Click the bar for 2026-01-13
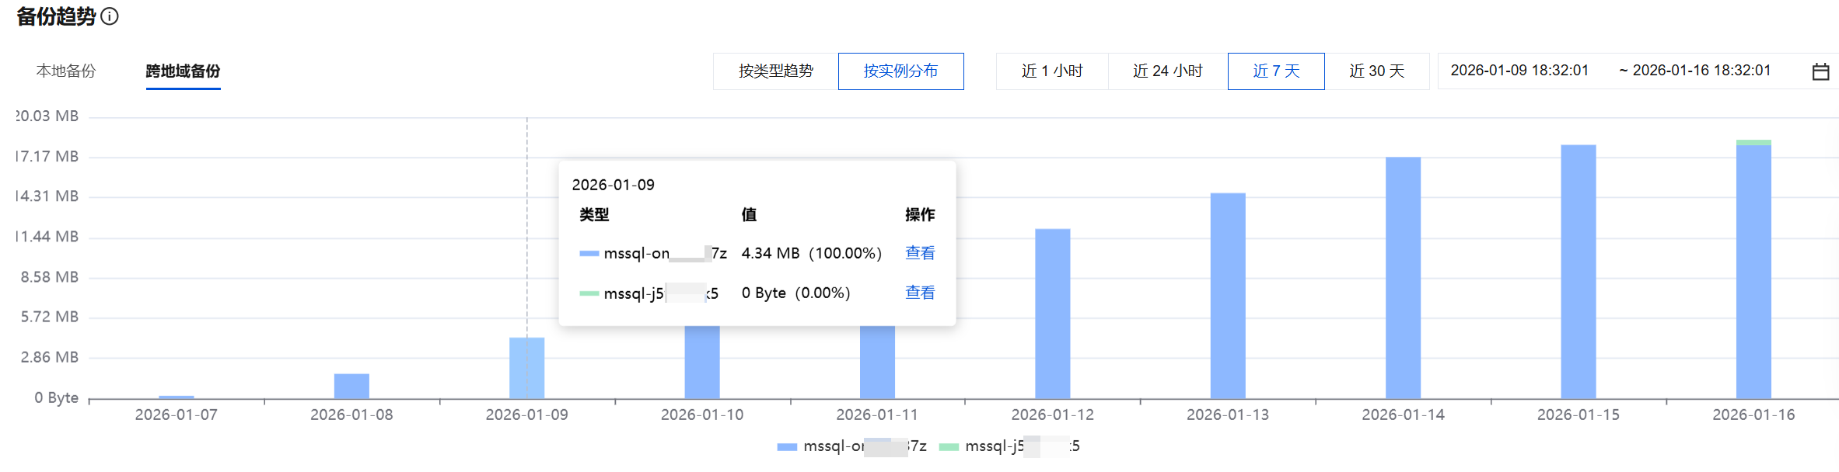This screenshot has width=1839, height=472. coord(1228,296)
